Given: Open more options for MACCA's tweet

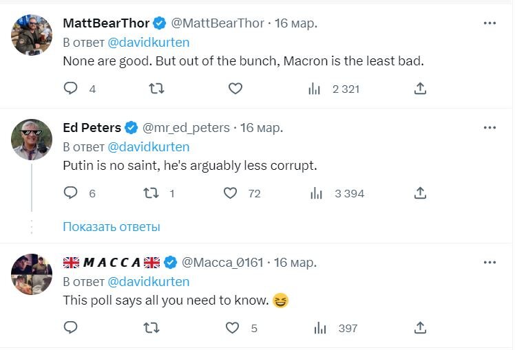Looking at the screenshot, I should pyautogui.click(x=490, y=262).
